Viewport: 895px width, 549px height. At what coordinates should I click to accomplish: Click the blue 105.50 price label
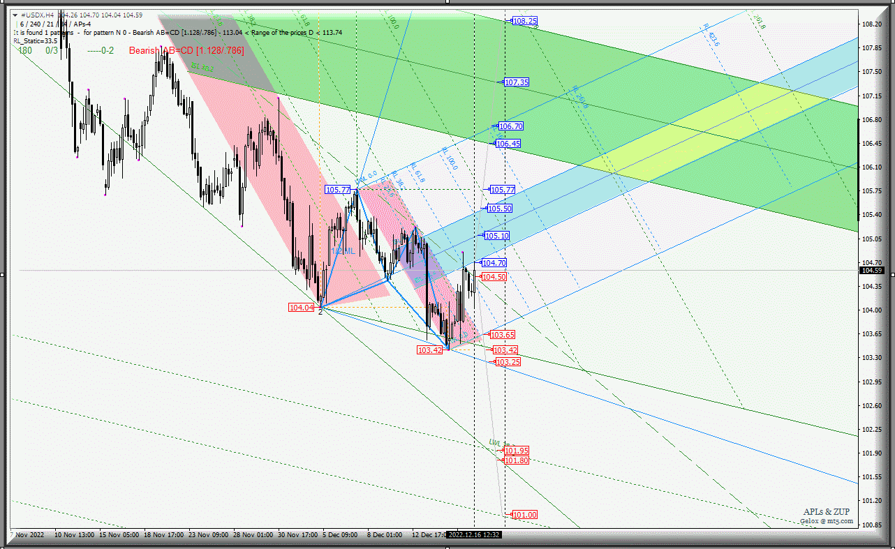(x=500, y=209)
